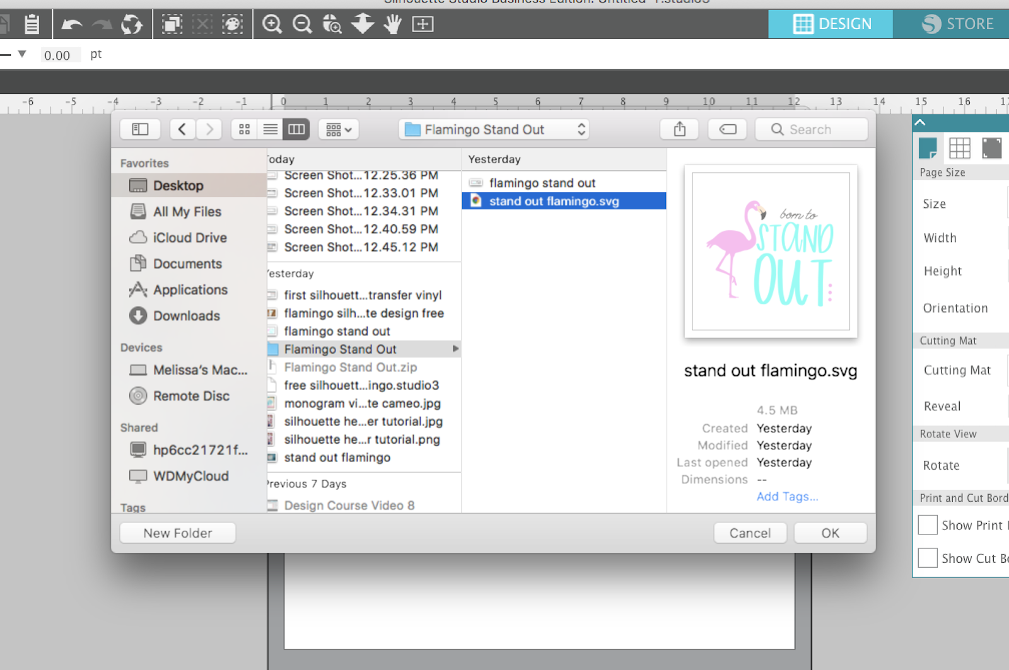Click the Redo icon in the toolbar

(101, 24)
